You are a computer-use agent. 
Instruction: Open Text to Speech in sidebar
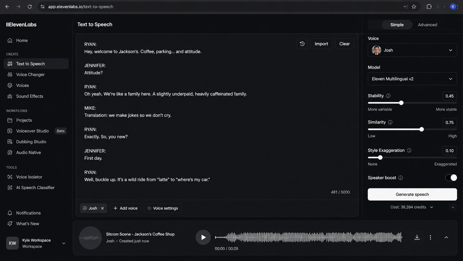(x=36, y=64)
